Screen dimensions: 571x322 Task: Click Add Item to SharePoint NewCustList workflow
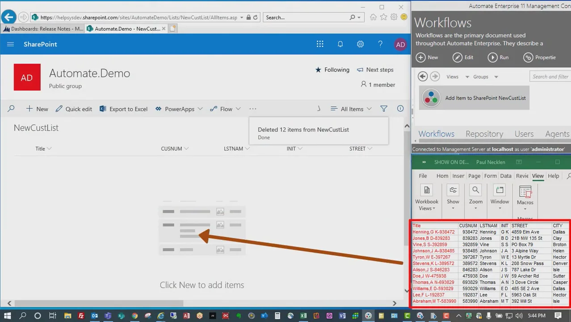coord(474,98)
